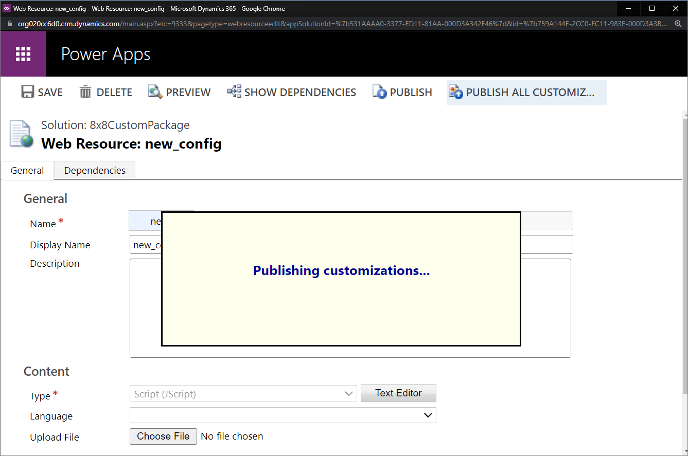The height and width of the screenshot is (456, 688).
Task: Click the SHOW DEPENDENCIES label in the toolbar
Action: click(x=300, y=93)
